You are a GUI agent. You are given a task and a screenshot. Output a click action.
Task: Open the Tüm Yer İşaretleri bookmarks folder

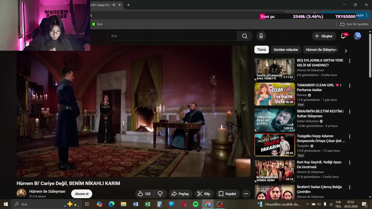coord(354,24)
